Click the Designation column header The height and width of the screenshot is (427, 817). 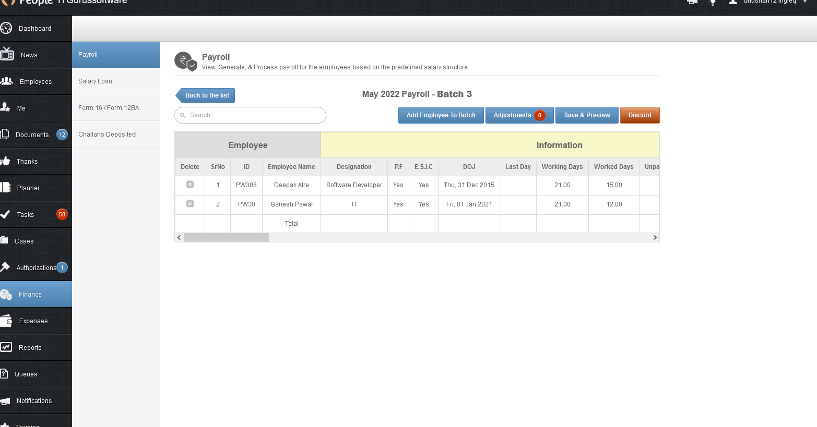click(x=354, y=167)
